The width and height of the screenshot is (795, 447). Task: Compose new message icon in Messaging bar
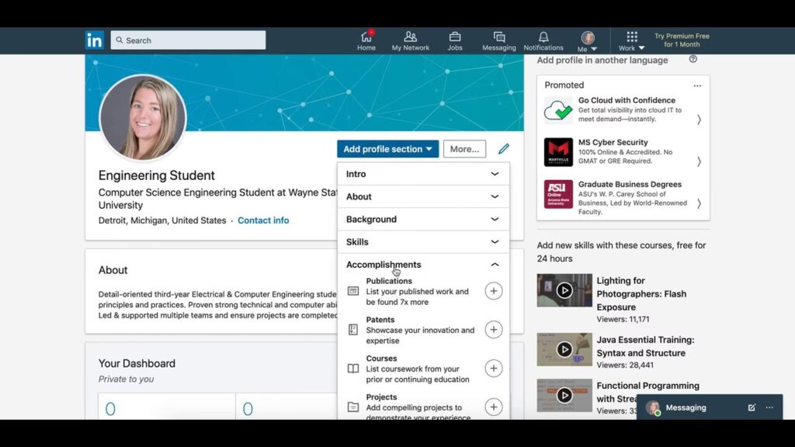pos(752,407)
